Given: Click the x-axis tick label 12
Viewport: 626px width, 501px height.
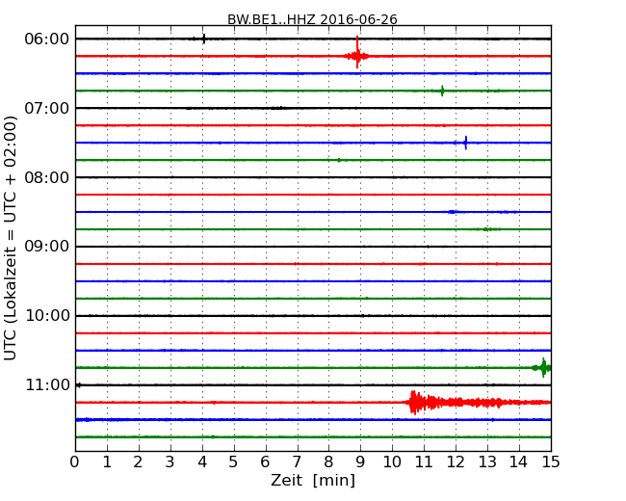Looking at the screenshot, I should (x=456, y=462).
